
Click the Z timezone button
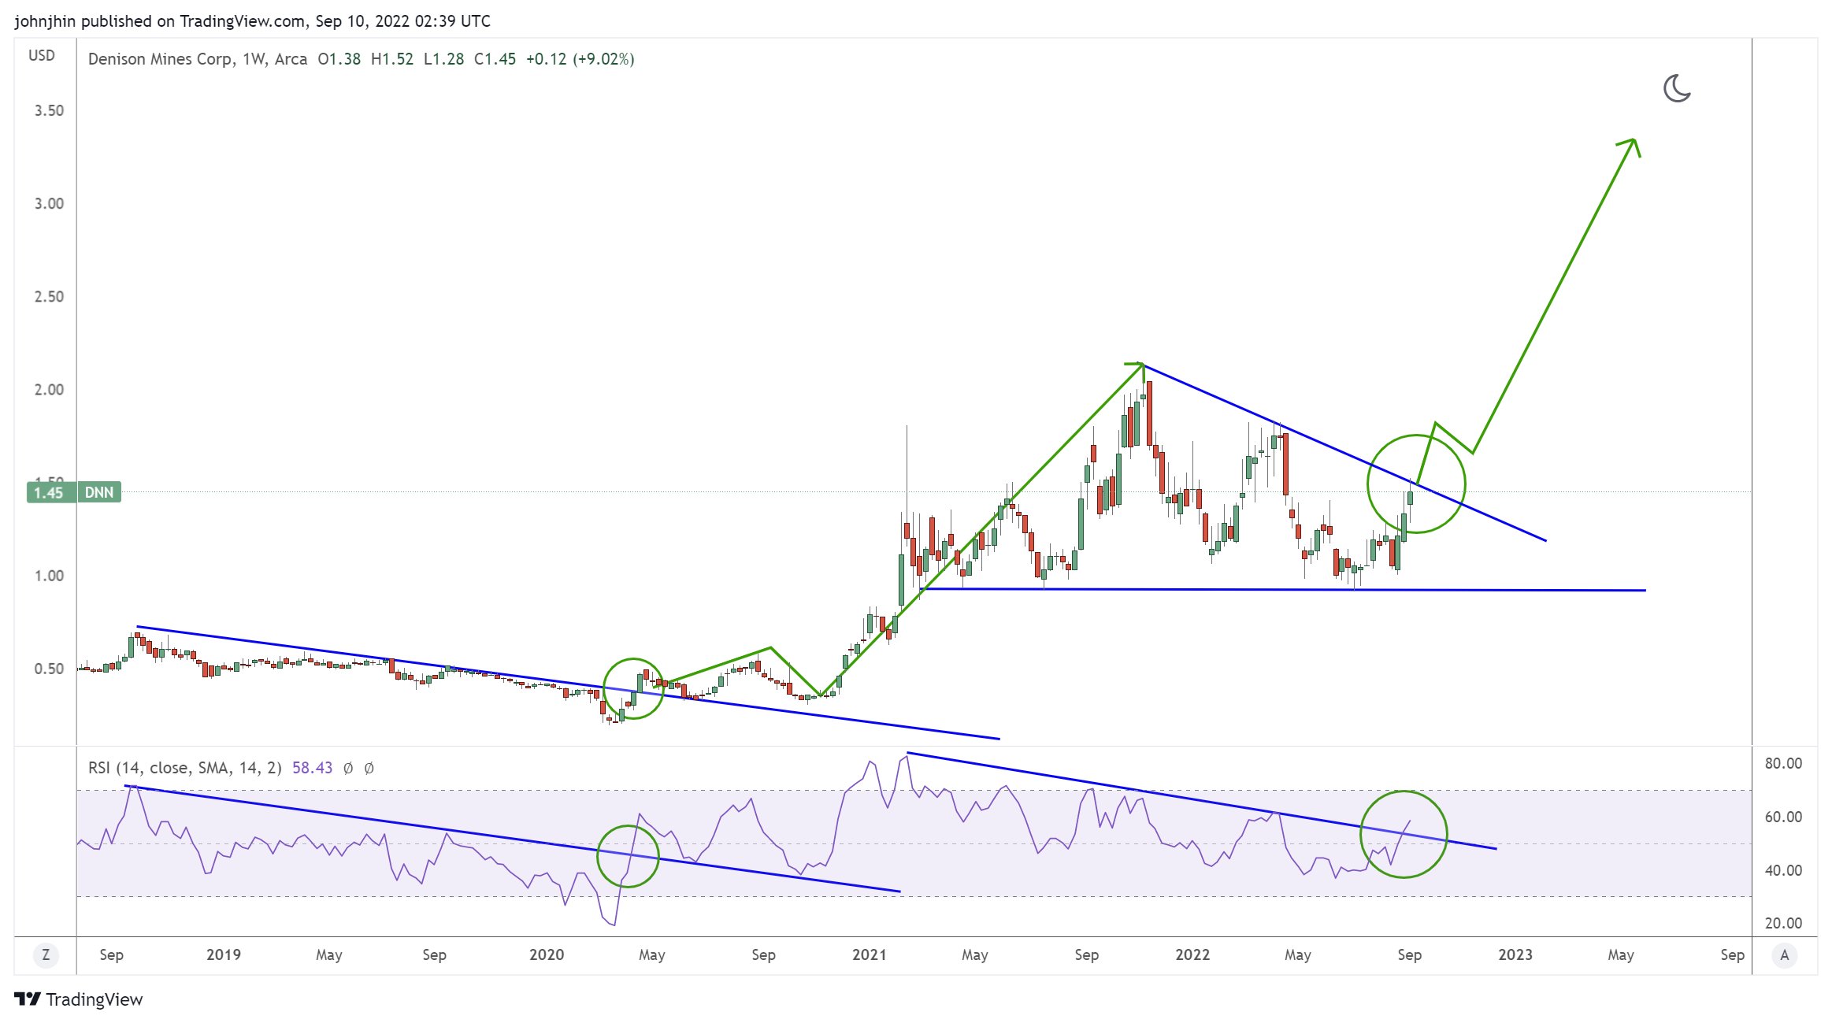(x=46, y=955)
